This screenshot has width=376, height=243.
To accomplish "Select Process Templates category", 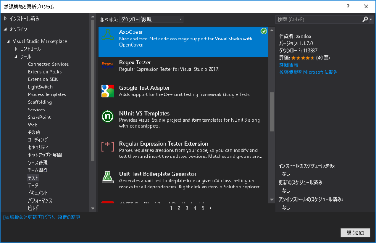I will 47,94.
